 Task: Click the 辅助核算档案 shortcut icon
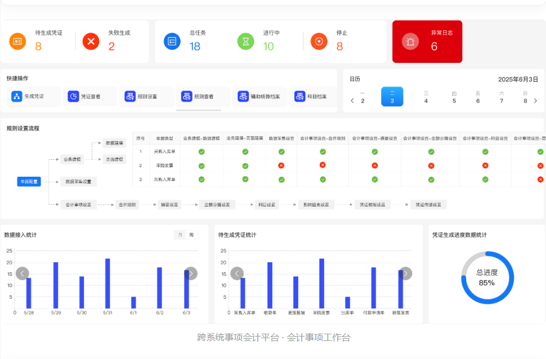coord(243,96)
